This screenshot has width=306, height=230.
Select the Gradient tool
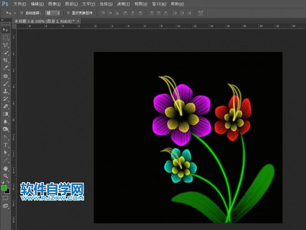pyautogui.click(x=6, y=114)
